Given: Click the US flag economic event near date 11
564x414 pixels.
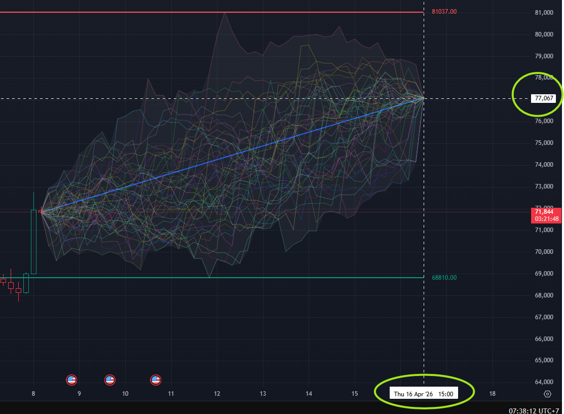Looking at the screenshot, I should pos(156,380).
